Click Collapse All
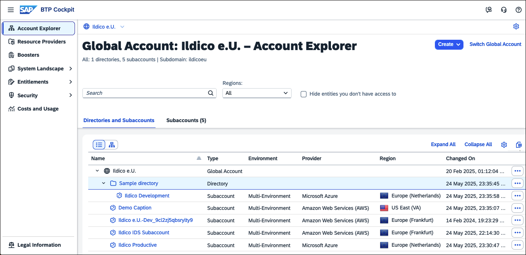Screen dimensions: 526x255 478,144
